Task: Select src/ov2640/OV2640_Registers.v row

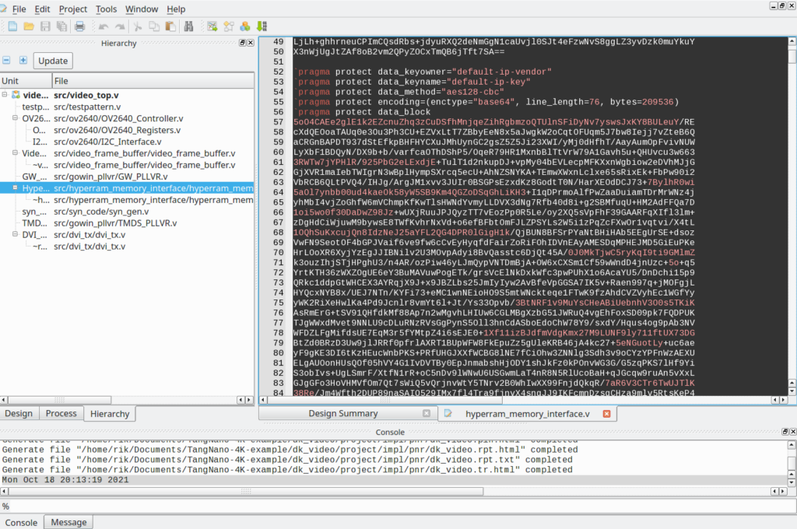Action: click(x=127, y=130)
